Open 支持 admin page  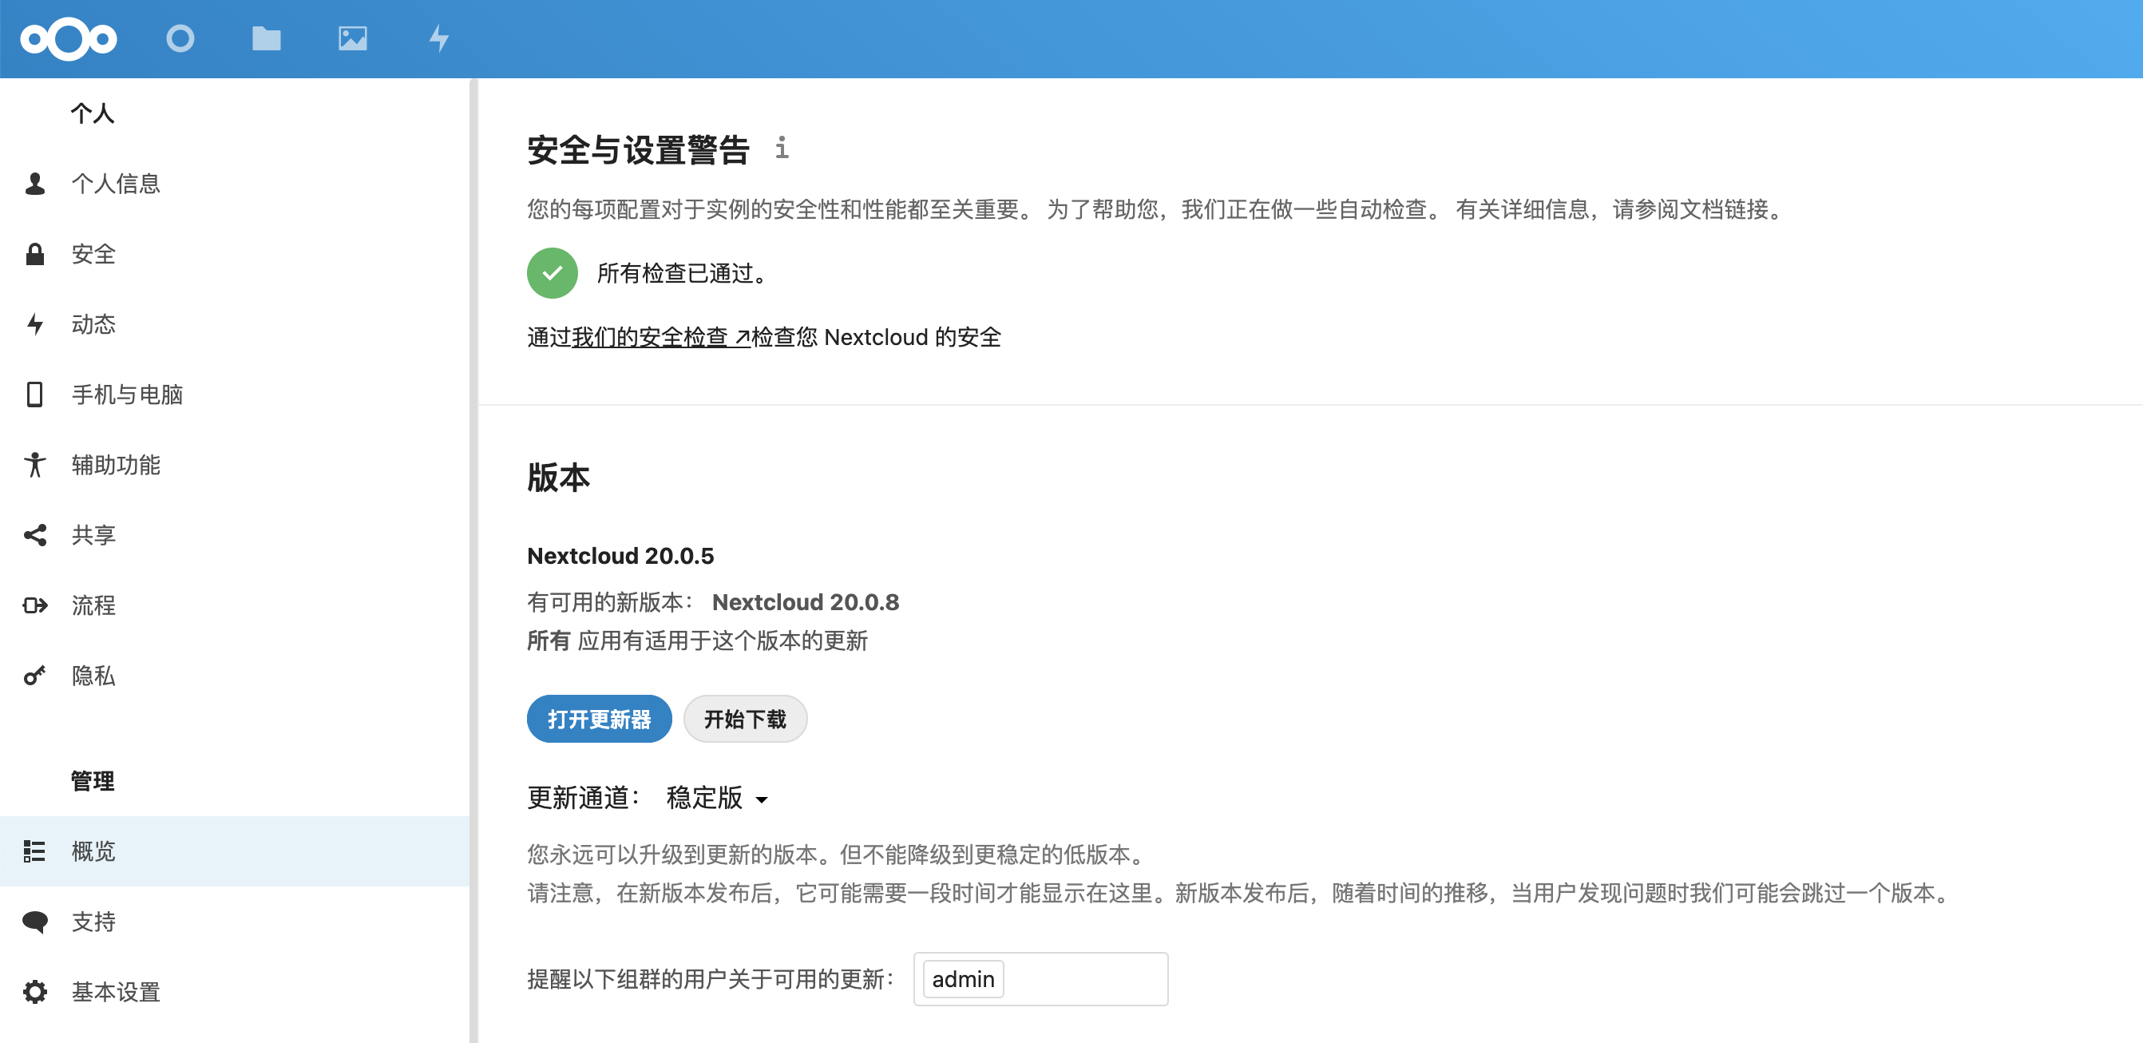[x=235, y=922]
